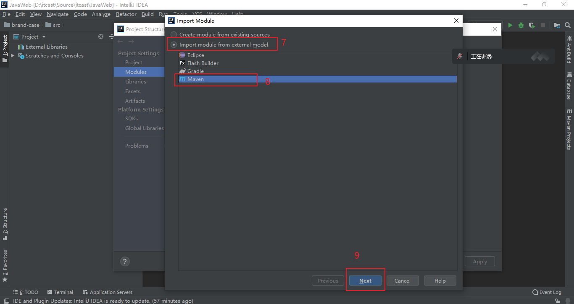Screen dimensions: 574x304
Task: Select Create module from existing sources
Action: [174, 35]
